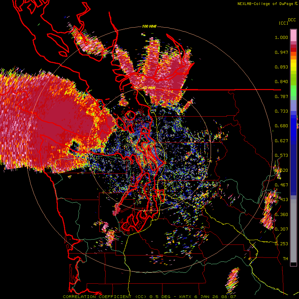This screenshot has width=299, height=299.
Task: Pick the gray low-value color bar segment
Action: (x=293, y=231)
